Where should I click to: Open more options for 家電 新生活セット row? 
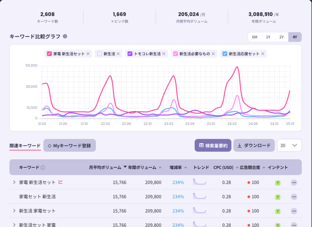(x=294, y=183)
